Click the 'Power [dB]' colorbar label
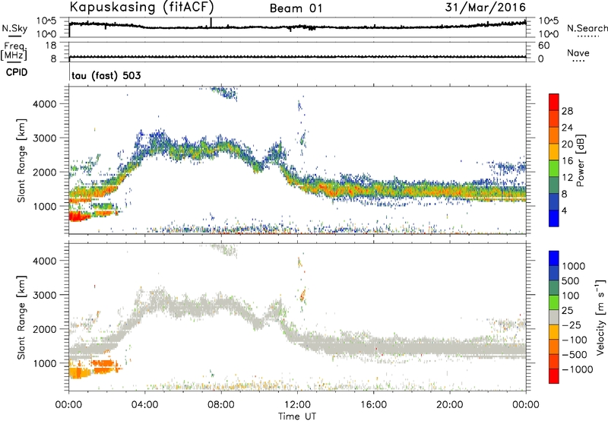The image size is (608, 421). click(580, 160)
